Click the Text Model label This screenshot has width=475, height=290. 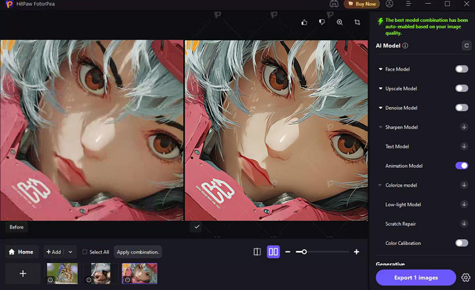(x=397, y=147)
